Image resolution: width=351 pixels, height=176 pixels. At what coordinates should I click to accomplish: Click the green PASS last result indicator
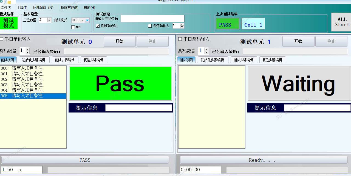228,24
